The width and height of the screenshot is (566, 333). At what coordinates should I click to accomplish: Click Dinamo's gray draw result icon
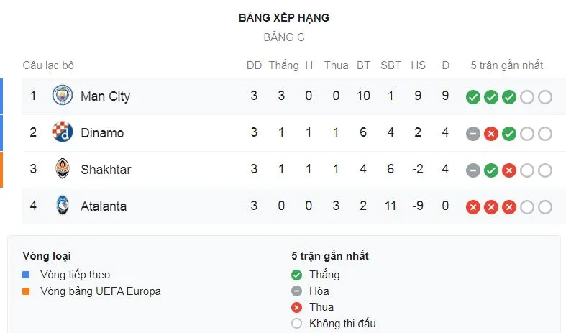pos(473,134)
